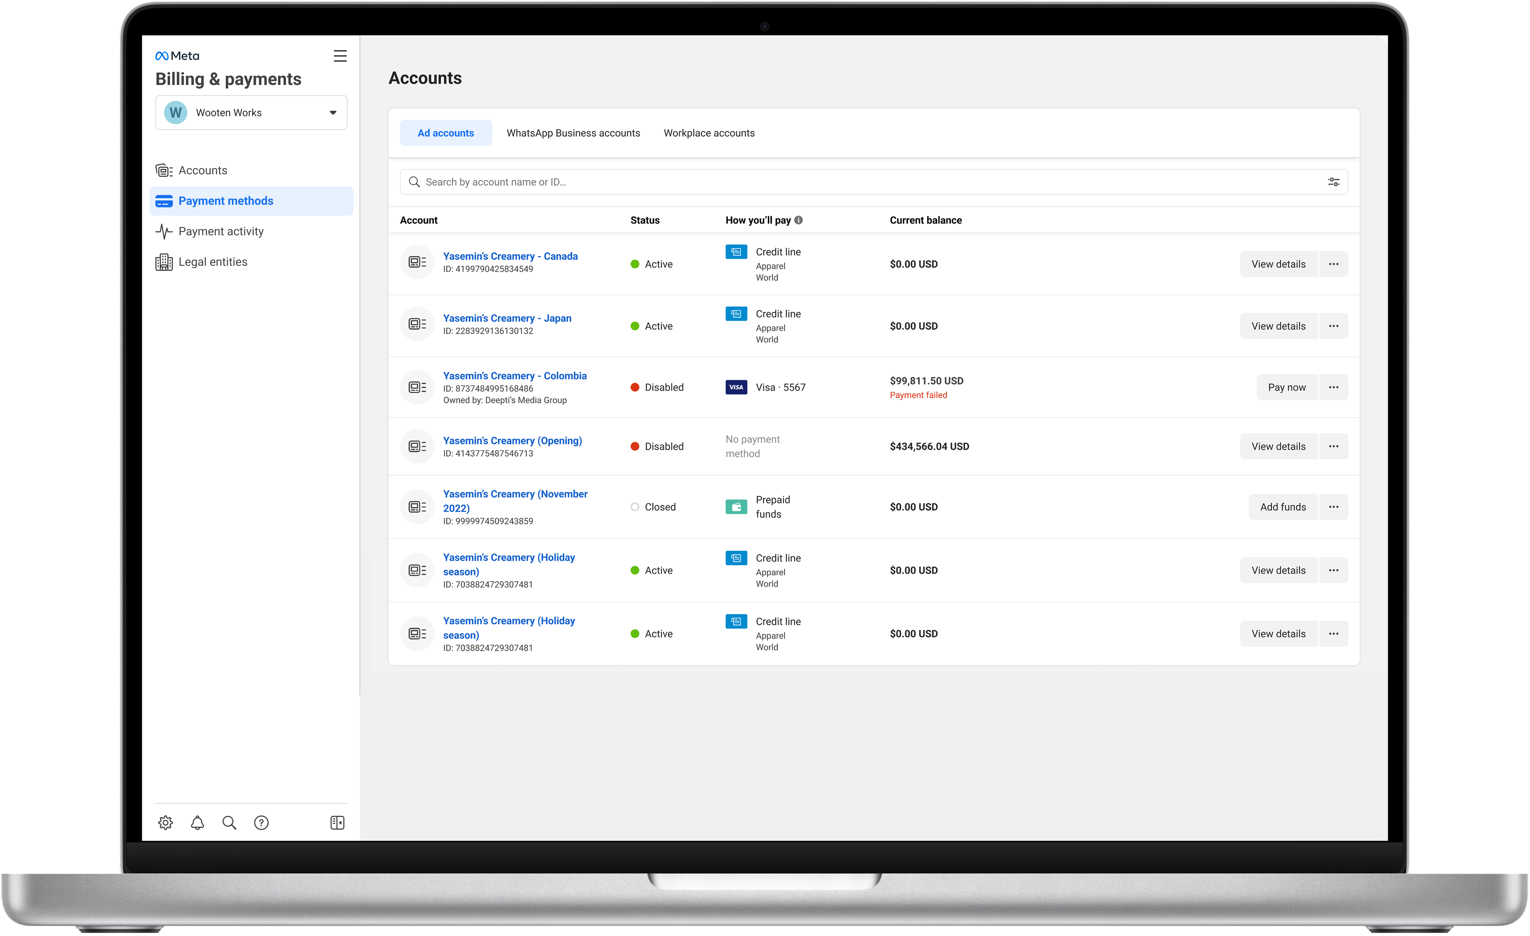Viewport: 1530px width, 936px height.
Task: Open more options for the Canada account
Action: (x=1333, y=264)
